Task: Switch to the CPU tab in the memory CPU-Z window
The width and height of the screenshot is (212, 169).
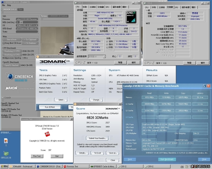Action: click(146, 7)
